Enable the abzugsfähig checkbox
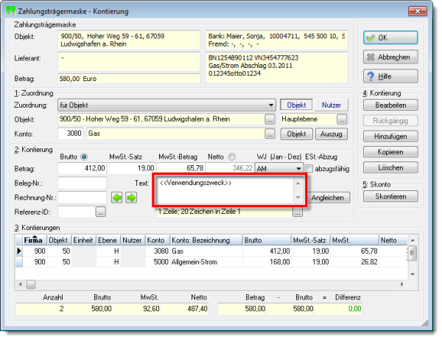Screen dimensions: 442x340 pyautogui.click(x=309, y=169)
